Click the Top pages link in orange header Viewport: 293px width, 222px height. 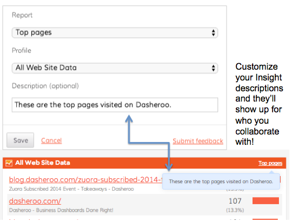tap(270, 163)
